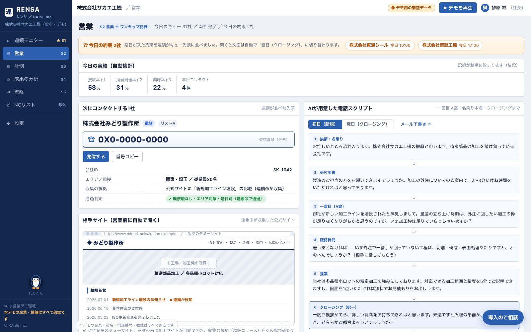The height and width of the screenshot is (332, 531).
Task: Open the 計測 section
Action: 36,66
